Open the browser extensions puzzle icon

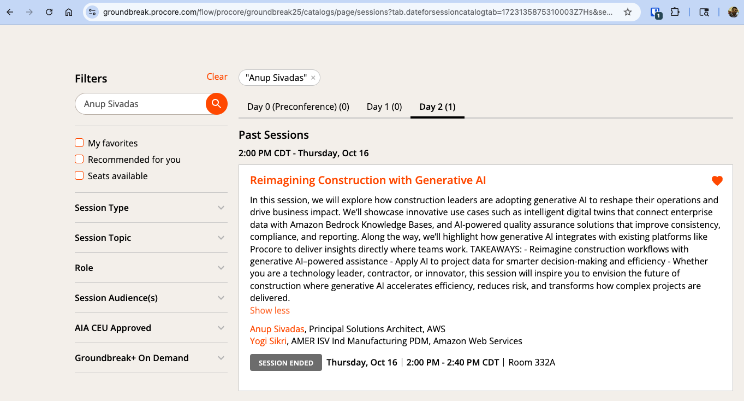pyautogui.click(x=675, y=12)
